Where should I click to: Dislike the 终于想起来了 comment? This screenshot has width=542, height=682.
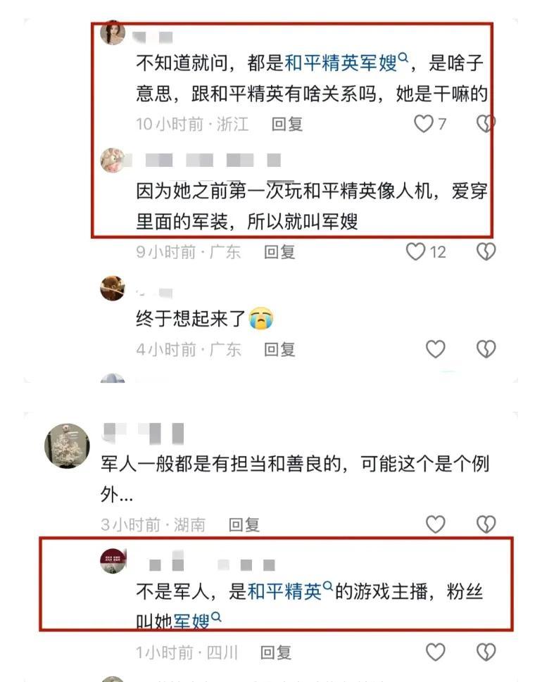486,349
